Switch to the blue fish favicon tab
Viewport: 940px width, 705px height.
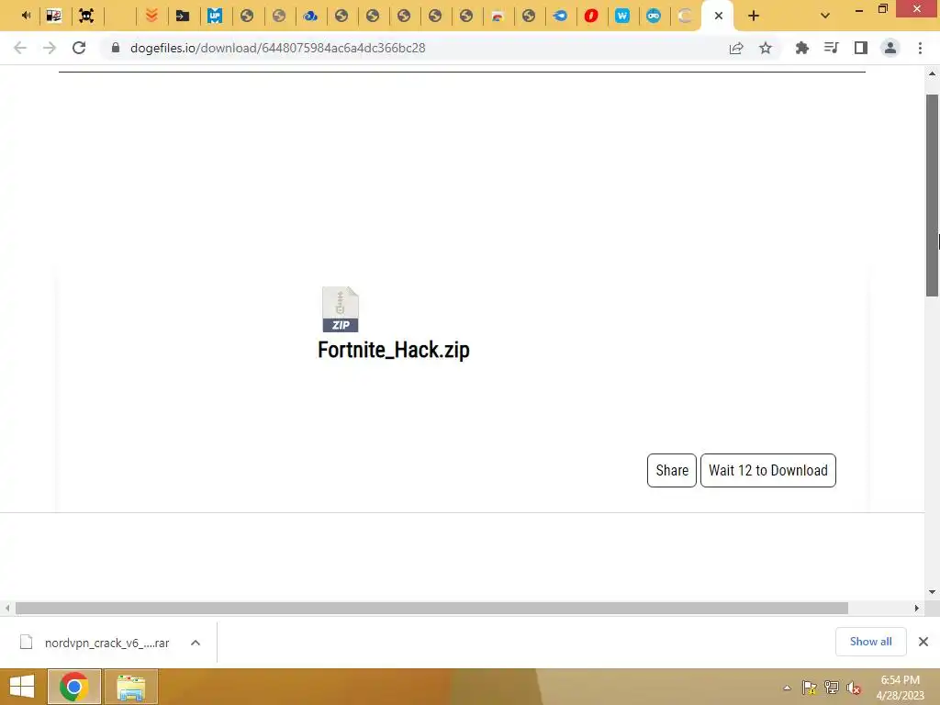[560, 17]
